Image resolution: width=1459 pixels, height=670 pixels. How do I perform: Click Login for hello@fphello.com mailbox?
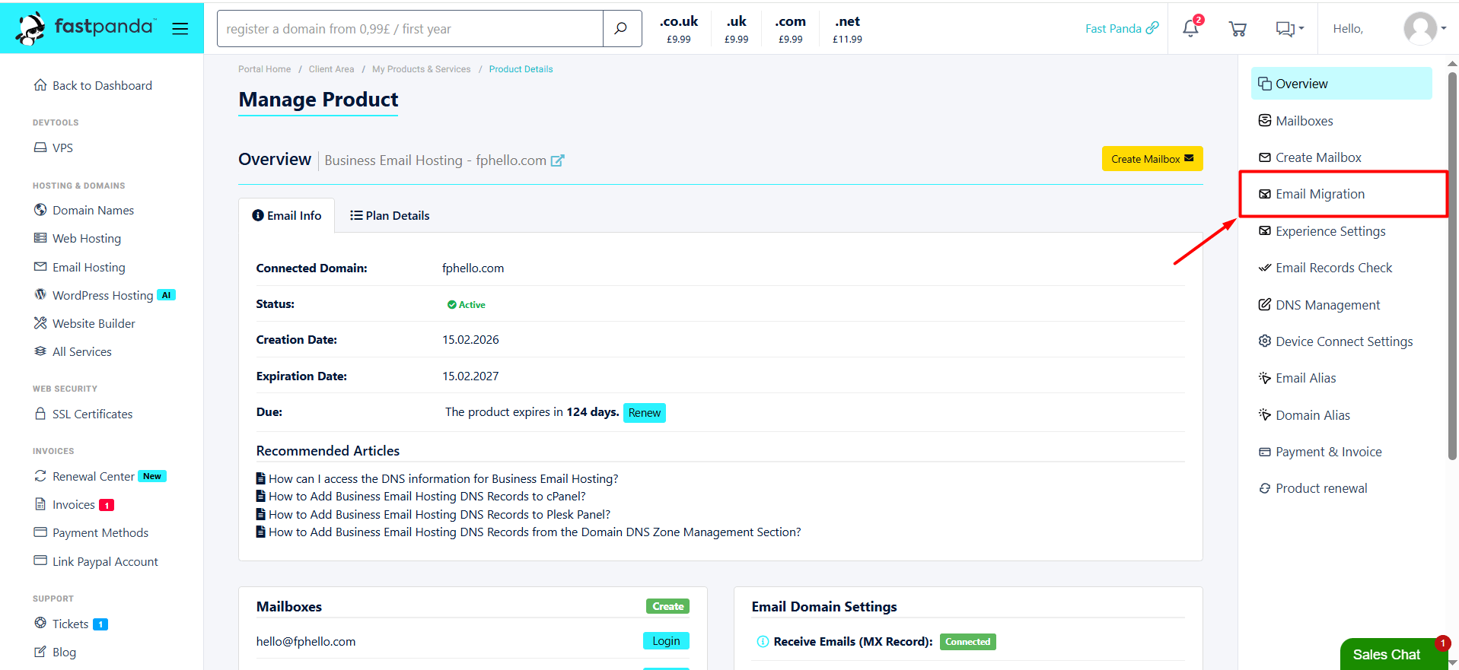(666, 641)
